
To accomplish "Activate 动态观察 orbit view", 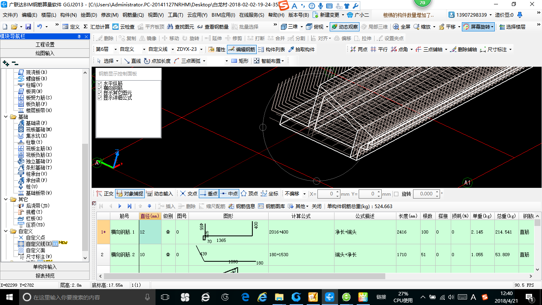I will point(344,27).
